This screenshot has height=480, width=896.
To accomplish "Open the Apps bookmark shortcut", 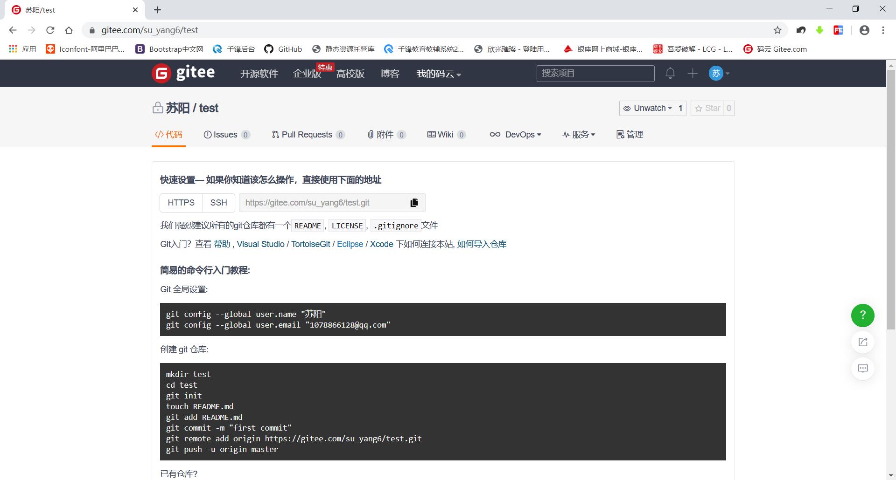I will pos(22,49).
